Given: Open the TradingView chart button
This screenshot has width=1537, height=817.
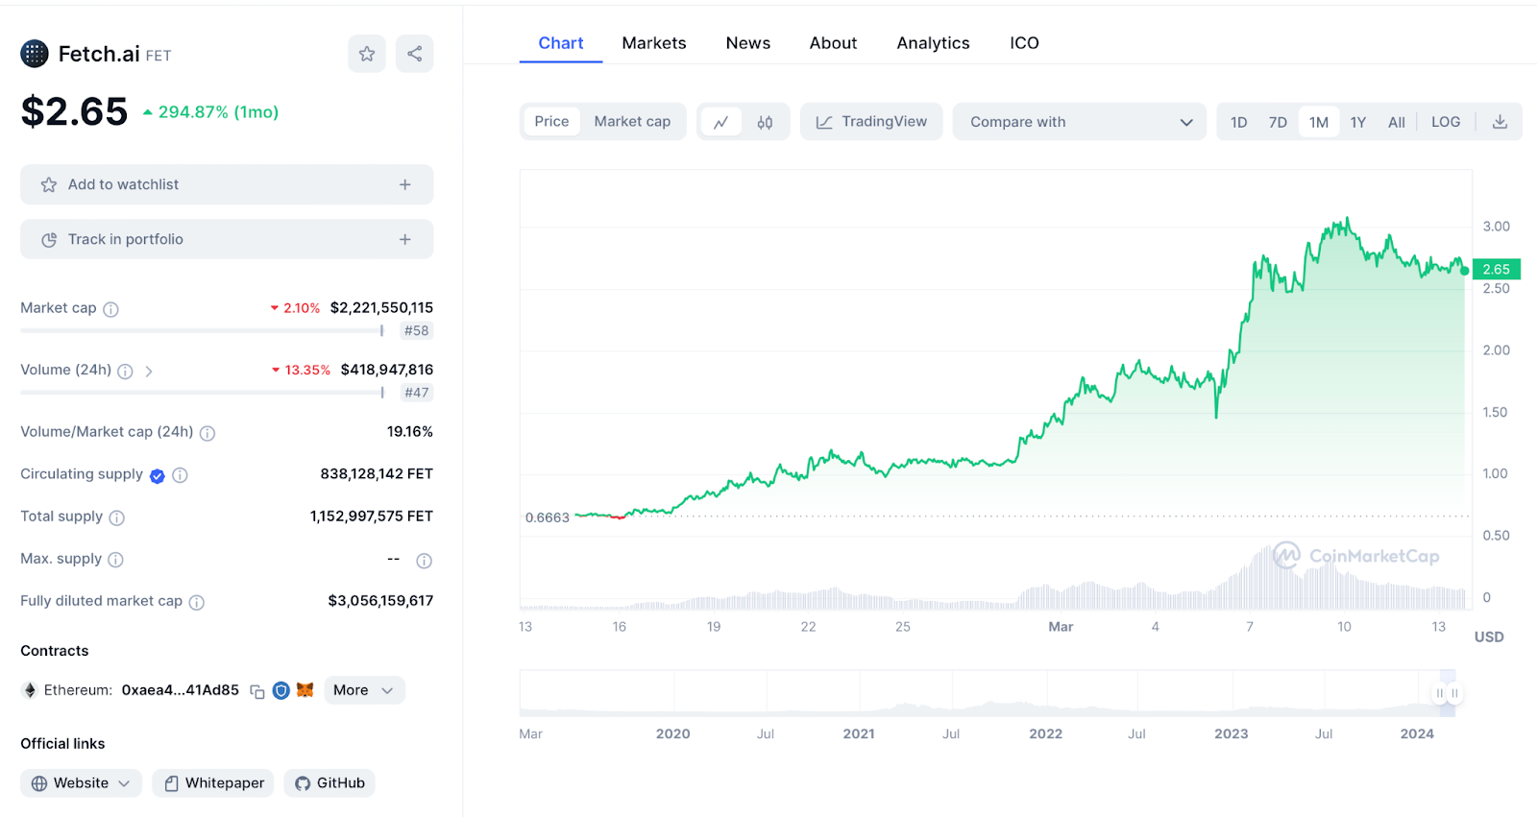Looking at the screenshot, I should 871,122.
